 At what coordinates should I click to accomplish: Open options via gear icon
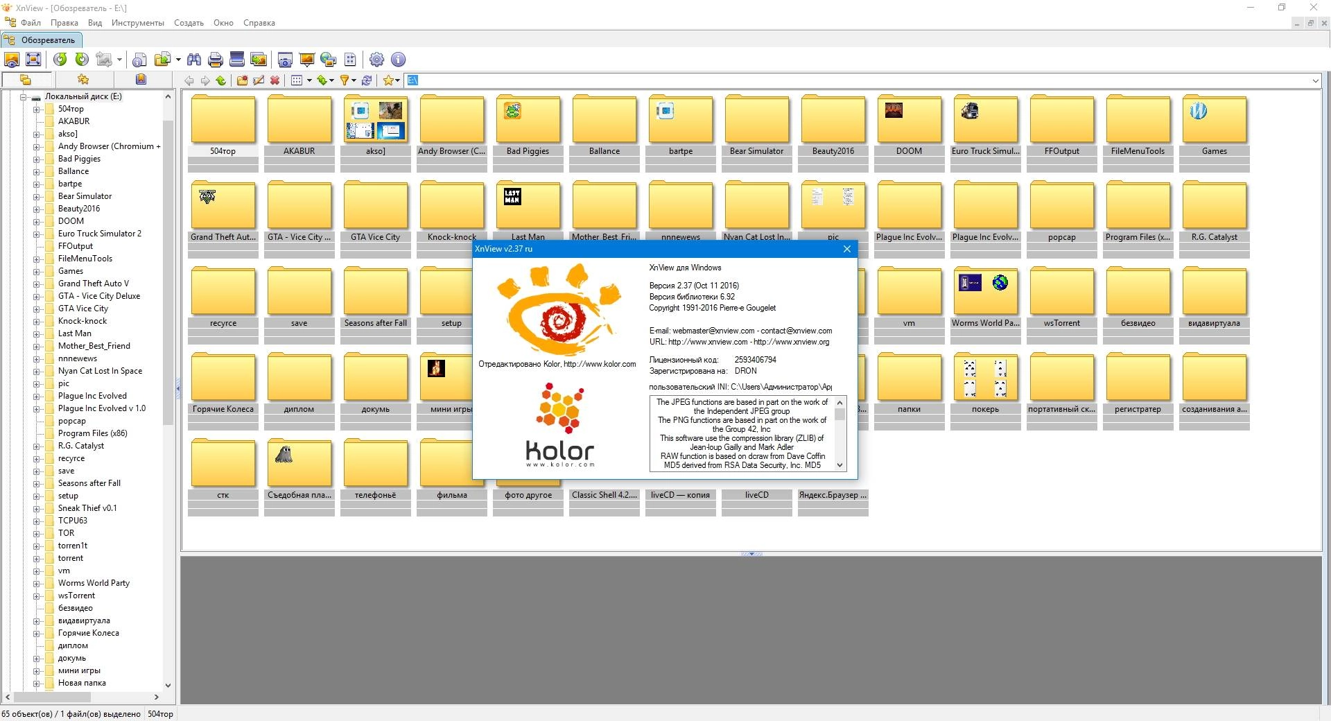point(376,60)
